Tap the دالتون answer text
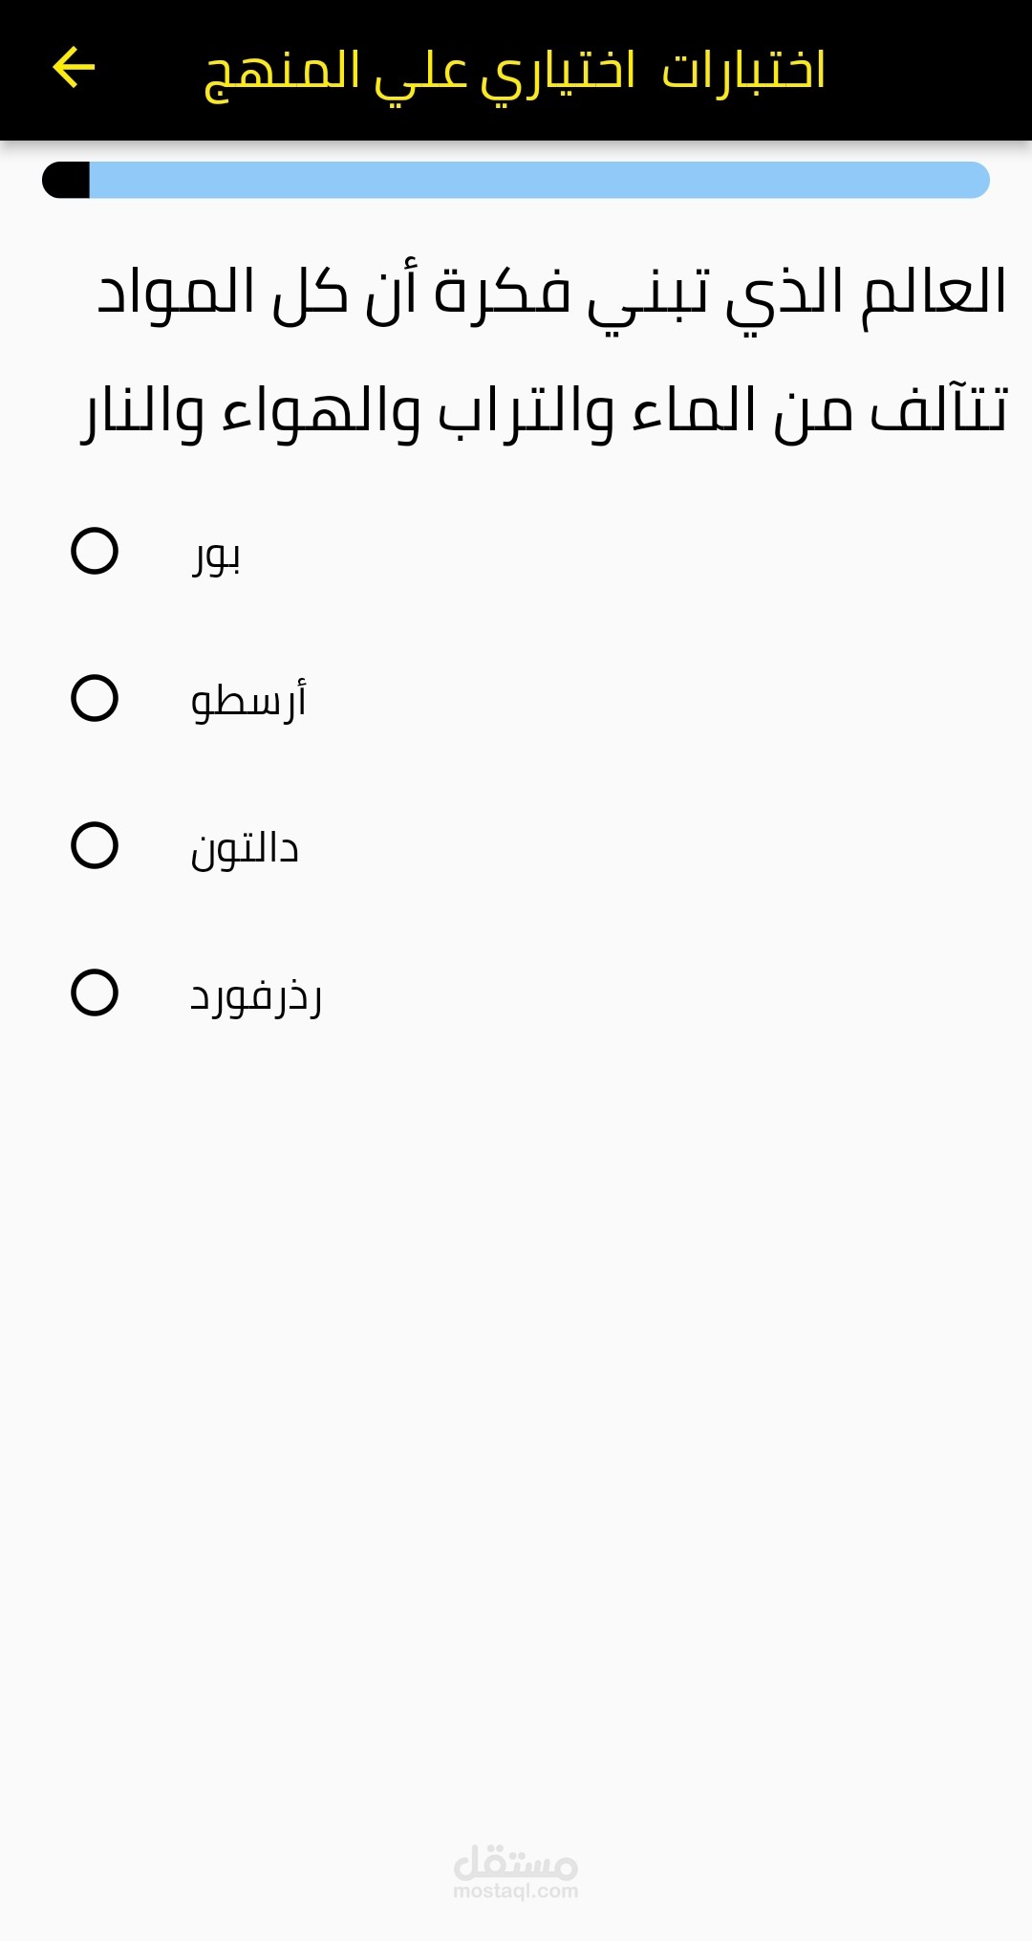1032x1941 pixels. (245, 848)
